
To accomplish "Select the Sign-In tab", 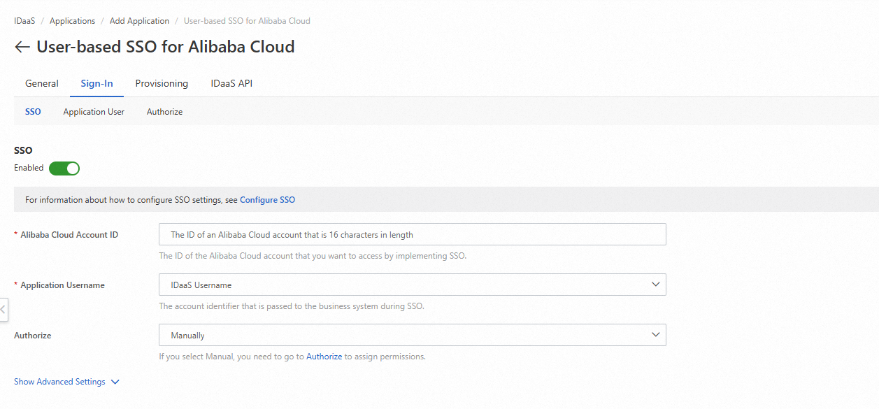I will [97, 83].
